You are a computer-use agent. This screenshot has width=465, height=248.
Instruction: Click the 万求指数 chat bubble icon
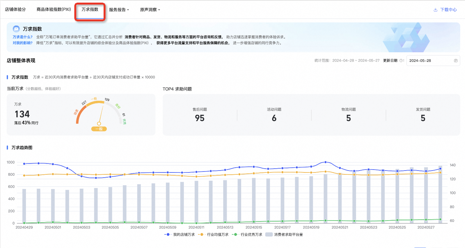16,29
